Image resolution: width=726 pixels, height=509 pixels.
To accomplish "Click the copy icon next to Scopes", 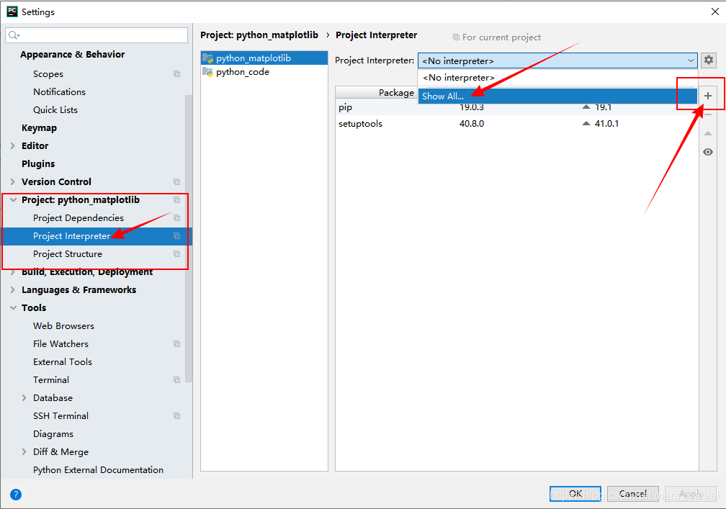I will tap(176, 74).
